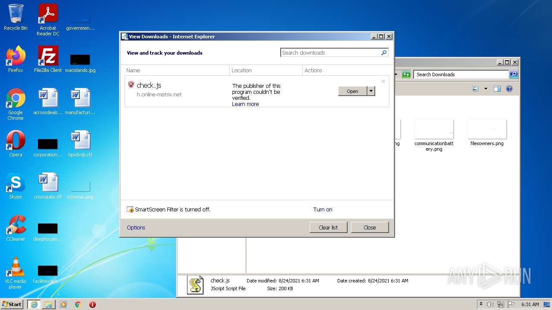Image resolution: width=552 pixels, height=310 pixels.
Task: Click Internet Explorer taskbar icon
Action: click(34, 304)
